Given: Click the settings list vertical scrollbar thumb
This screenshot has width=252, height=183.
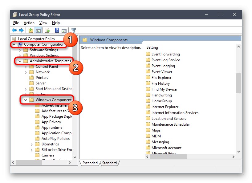Looking at the screenshot, I should [238, 83].
